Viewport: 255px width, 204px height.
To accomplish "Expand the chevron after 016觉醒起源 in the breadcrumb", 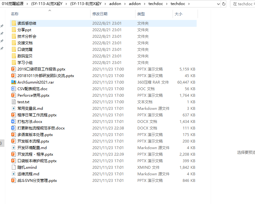I will 27,4.
